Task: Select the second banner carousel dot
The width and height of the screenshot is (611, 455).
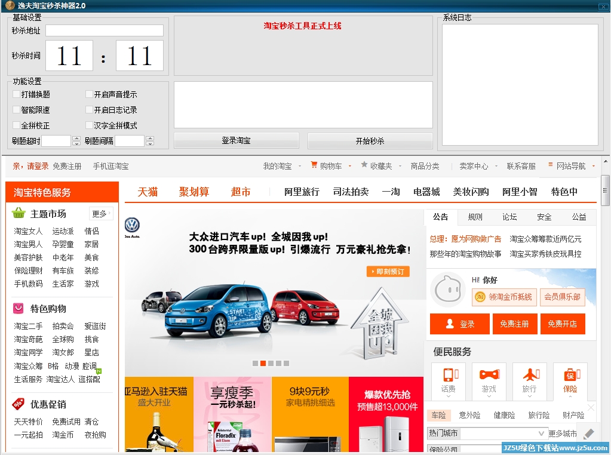Action: (263, 363)
